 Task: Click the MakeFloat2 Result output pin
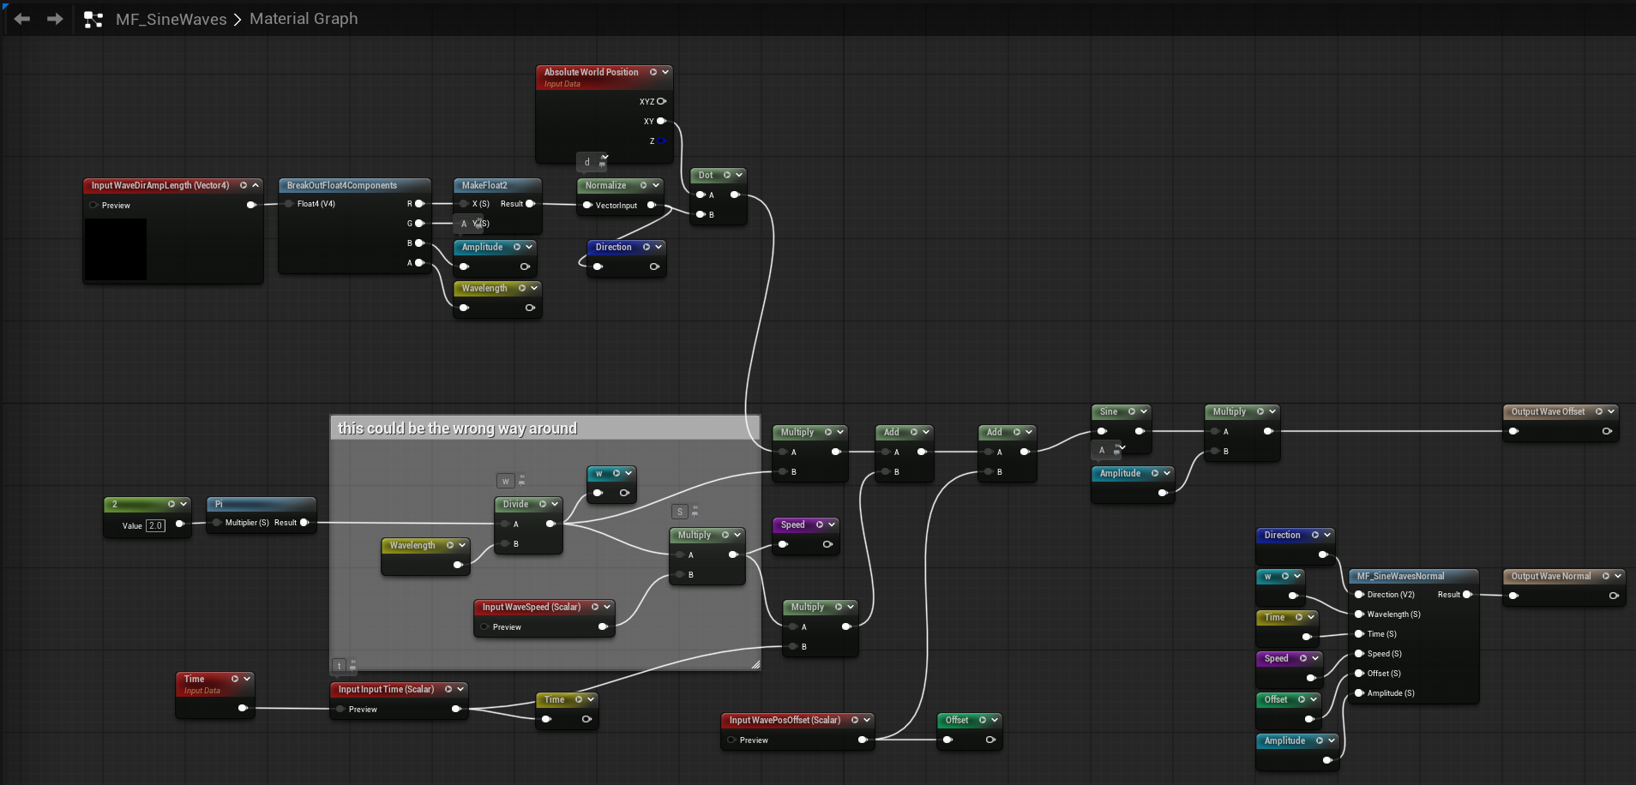tap(530, 204)
